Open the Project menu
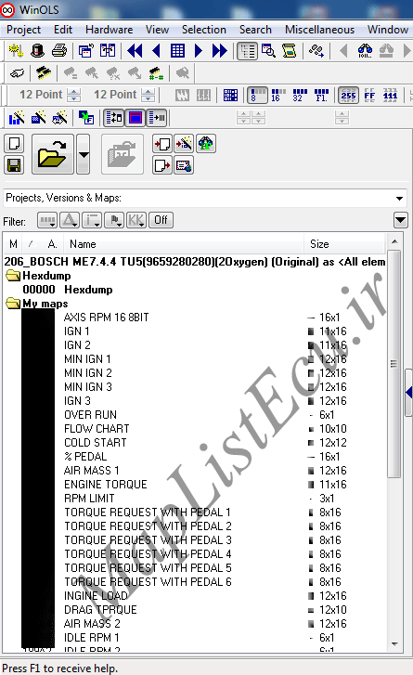 click(x=23, y=30)
